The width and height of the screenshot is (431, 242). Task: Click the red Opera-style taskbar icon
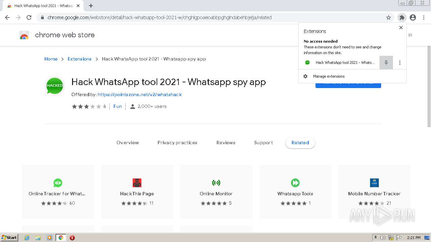[x=72, y=238]
